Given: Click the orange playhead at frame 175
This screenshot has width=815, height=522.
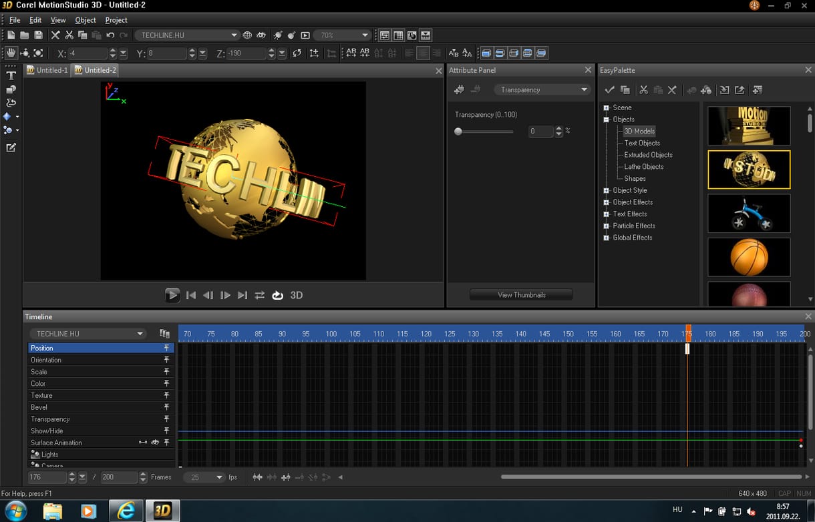Looking at the screenshot, I should pyautogui.click(x=688, y=333).
